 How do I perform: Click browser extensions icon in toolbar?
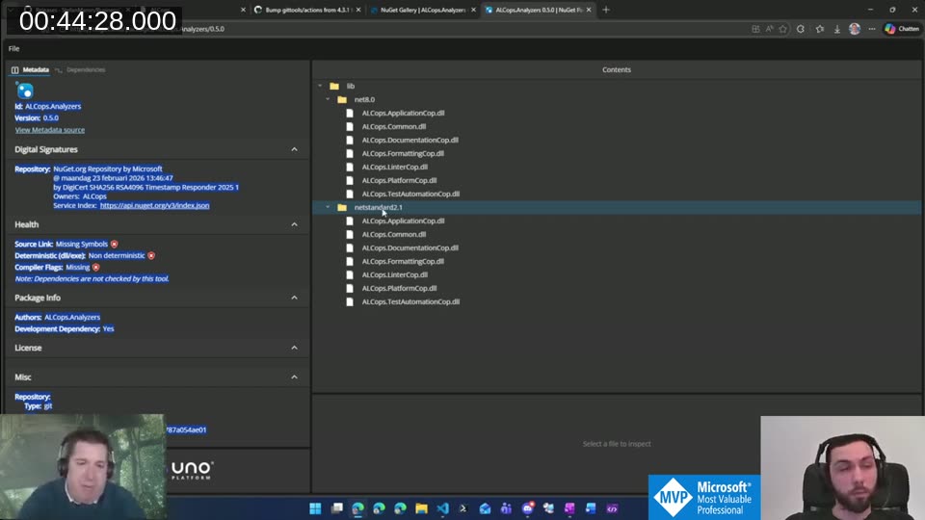coord(801,29)
